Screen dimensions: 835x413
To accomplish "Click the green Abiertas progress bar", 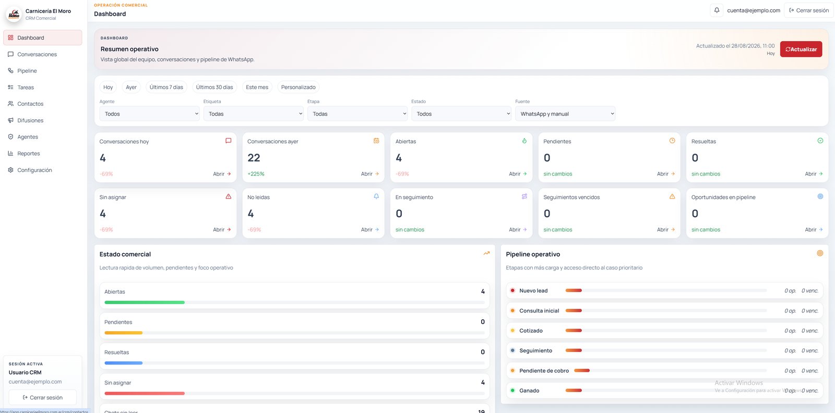I will (145, 303).
